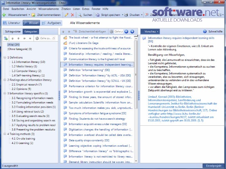This screenshot has width=226, height=169.
Task: Click the Einzelprojekt status bar button
Action: point(213,166)
